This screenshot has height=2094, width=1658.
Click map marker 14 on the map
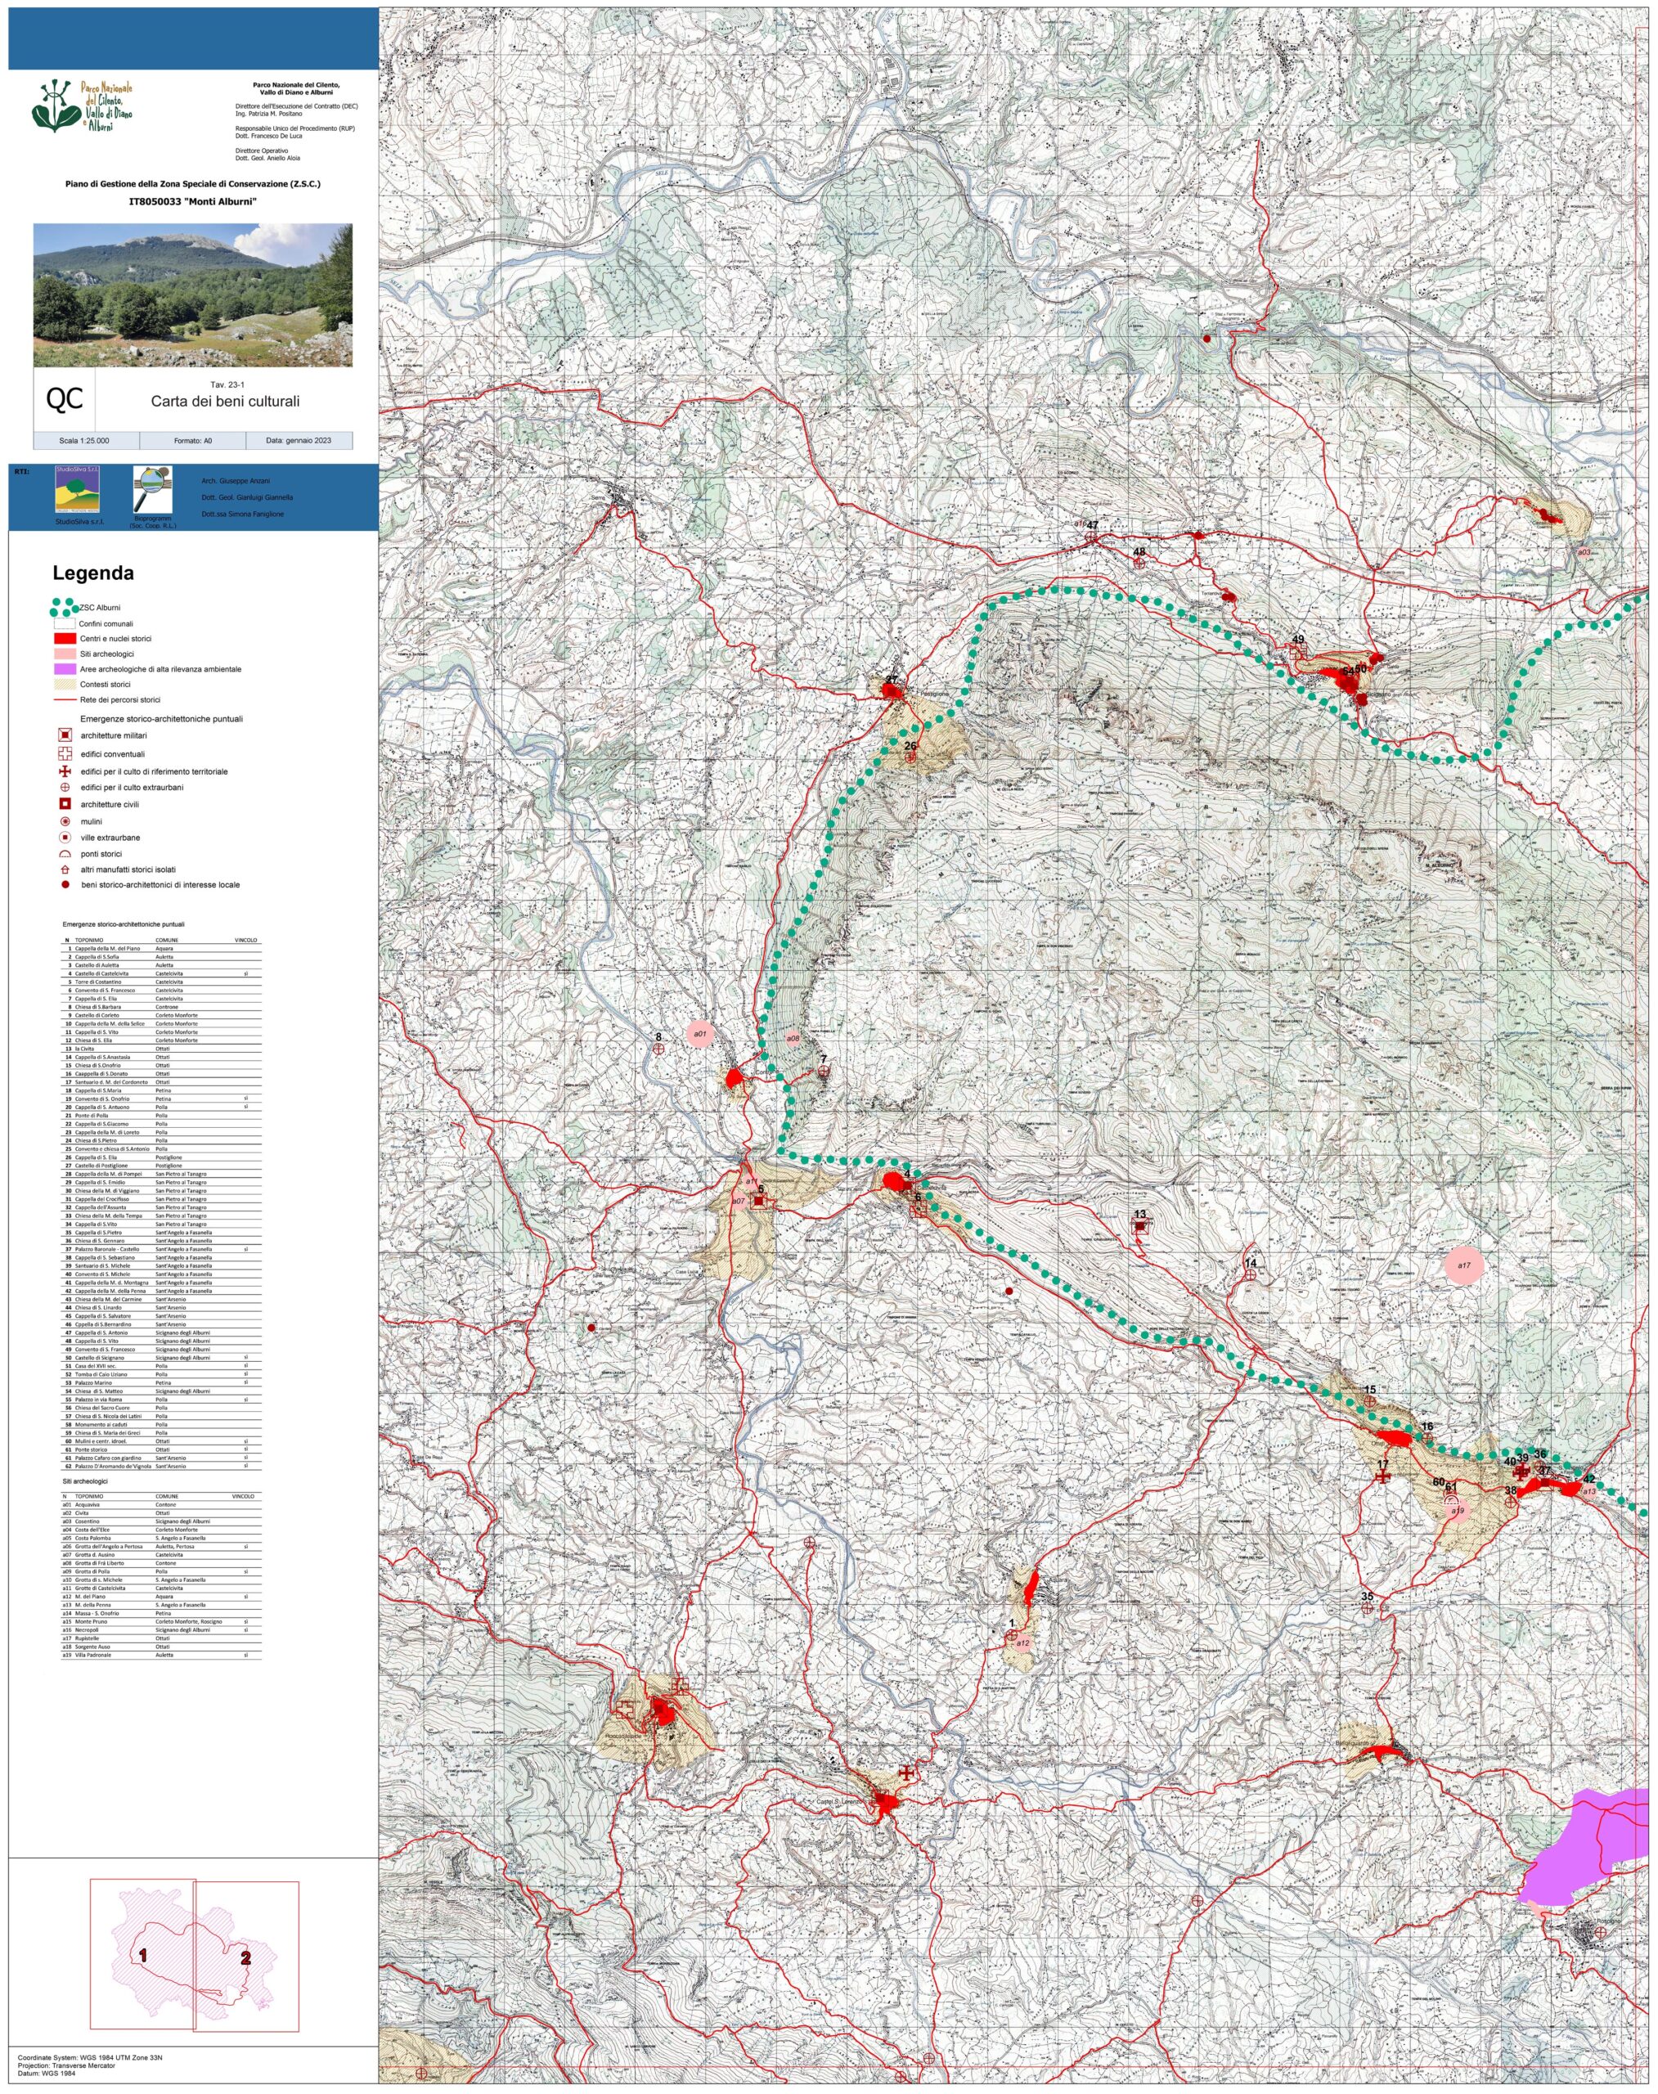[x=1251, y=1275]
